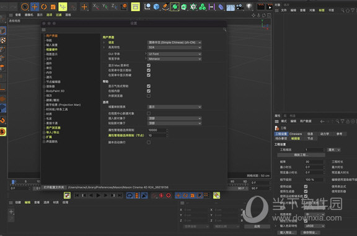The image size is (357, 236).
Task: Enable '在视图中心新建对象' checkbox
Action: point(149,113)
